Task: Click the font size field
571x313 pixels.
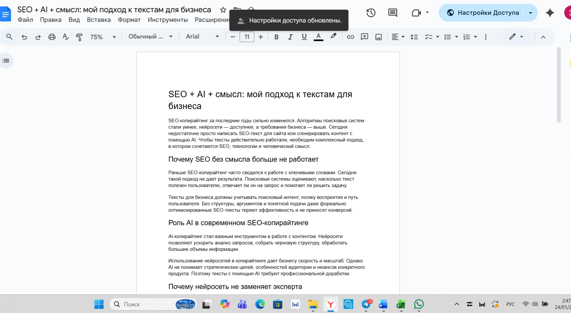Action: point(247,37)
